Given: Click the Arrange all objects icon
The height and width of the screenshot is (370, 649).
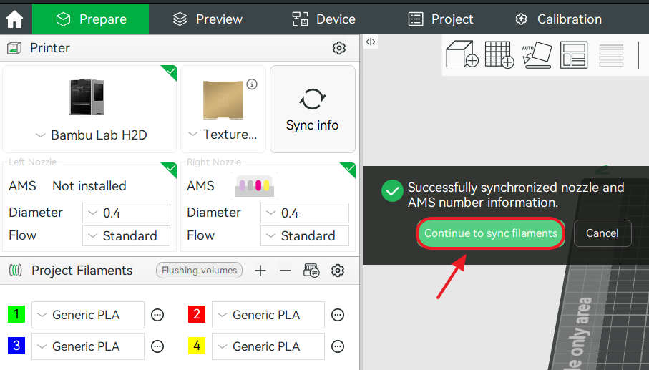Looking at the screenshot, I should [574, 54].
